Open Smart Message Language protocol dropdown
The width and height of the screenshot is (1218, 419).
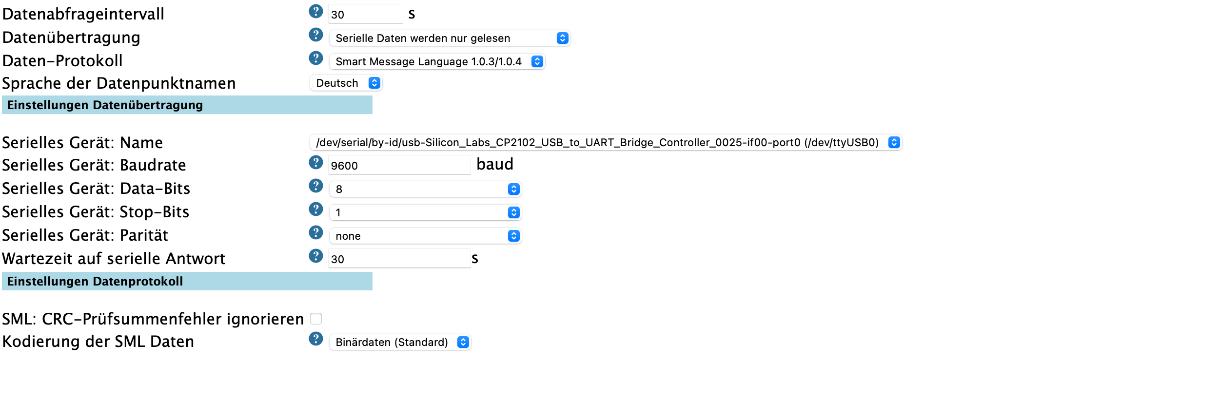(x=437, y=61)
